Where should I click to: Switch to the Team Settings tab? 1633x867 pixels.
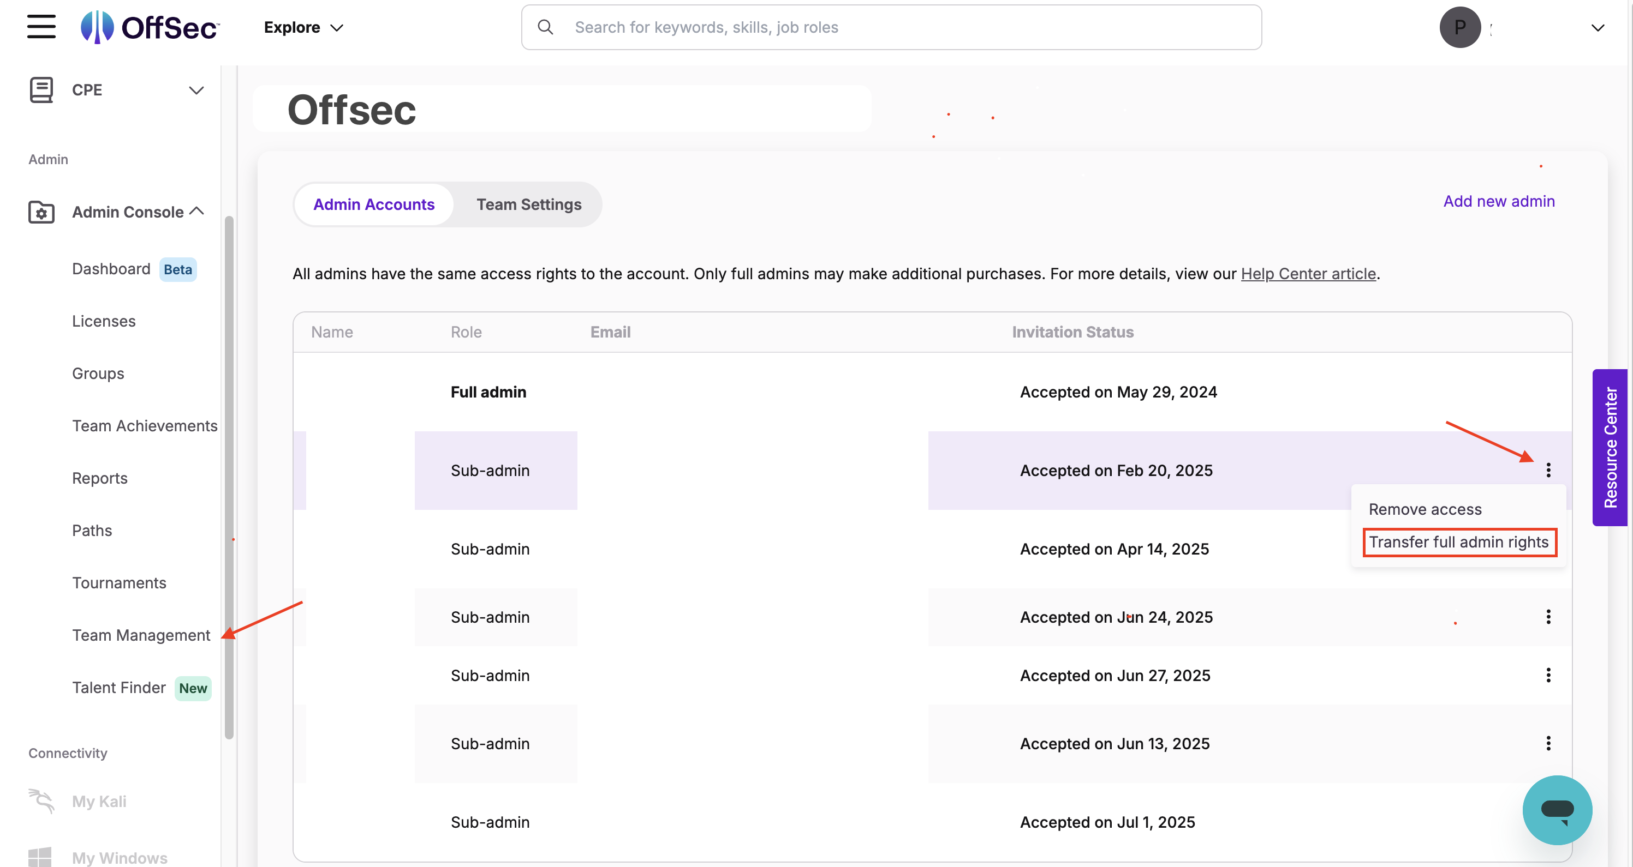[x=528, y=204]
